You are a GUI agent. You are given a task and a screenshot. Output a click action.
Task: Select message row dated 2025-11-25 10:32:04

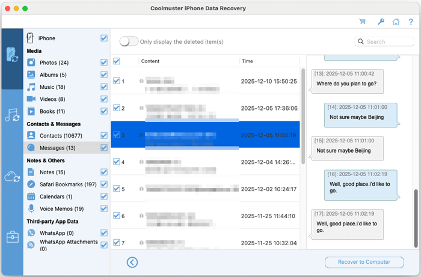(x=205, y=240)
